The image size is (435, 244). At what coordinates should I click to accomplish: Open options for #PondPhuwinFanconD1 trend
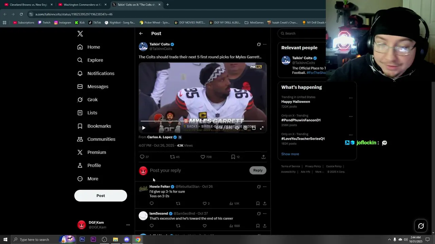[x=351, y=116]
